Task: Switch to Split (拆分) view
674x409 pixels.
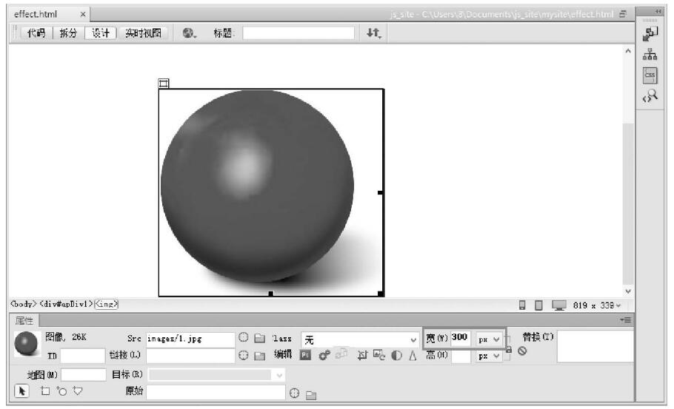Action: pos(68,33)
